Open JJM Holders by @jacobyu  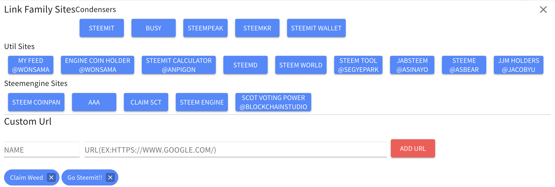tap(518, 65)
